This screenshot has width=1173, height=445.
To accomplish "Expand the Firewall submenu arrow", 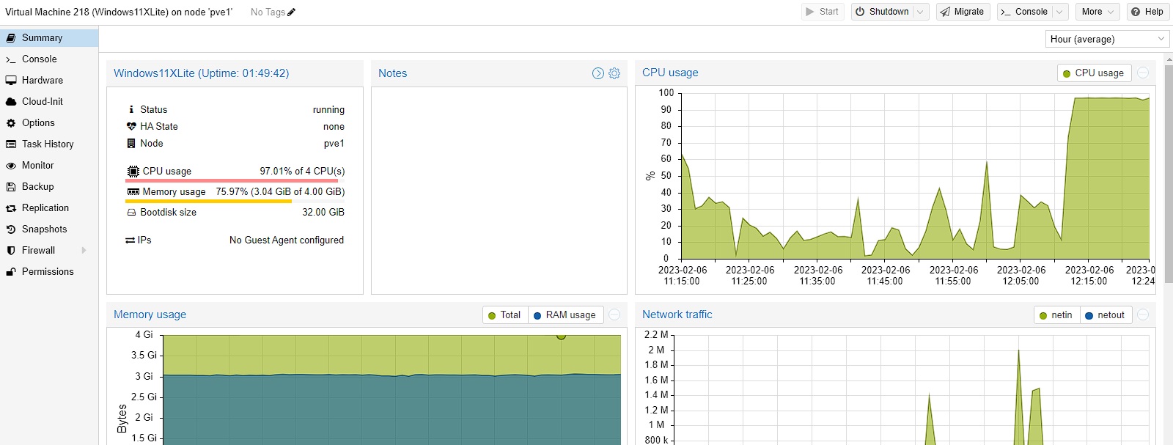I will point(84,251).
